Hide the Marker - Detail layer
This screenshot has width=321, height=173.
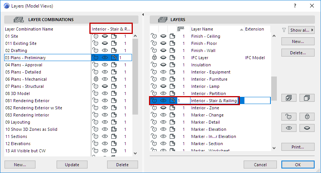(x=163, y=122)
